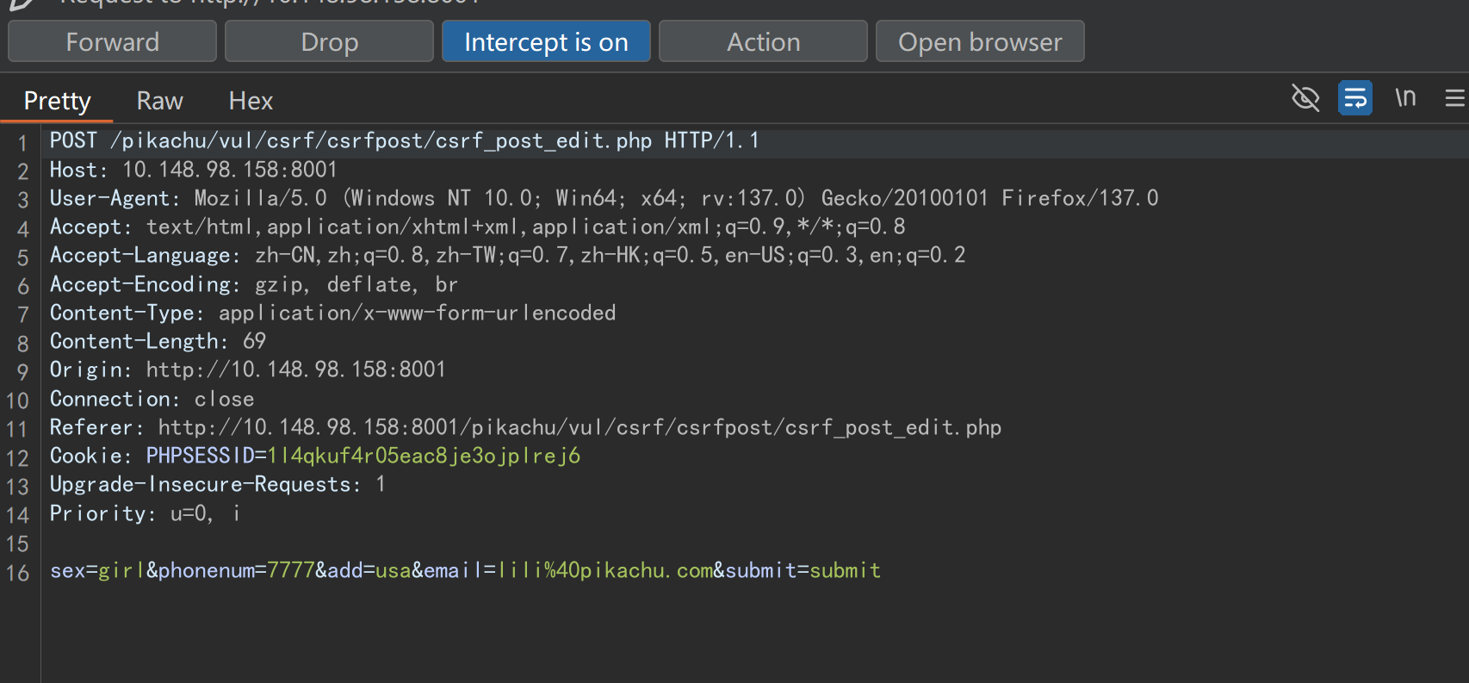Click the crossed-out eye icon
1469x683 pixels.
click(1305, 98)
